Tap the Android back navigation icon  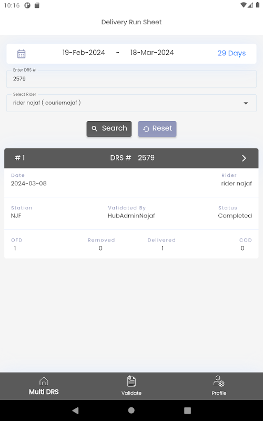pos(75,410)
